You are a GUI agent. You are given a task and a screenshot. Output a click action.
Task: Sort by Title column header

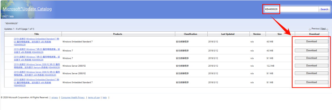click(36, 34)
